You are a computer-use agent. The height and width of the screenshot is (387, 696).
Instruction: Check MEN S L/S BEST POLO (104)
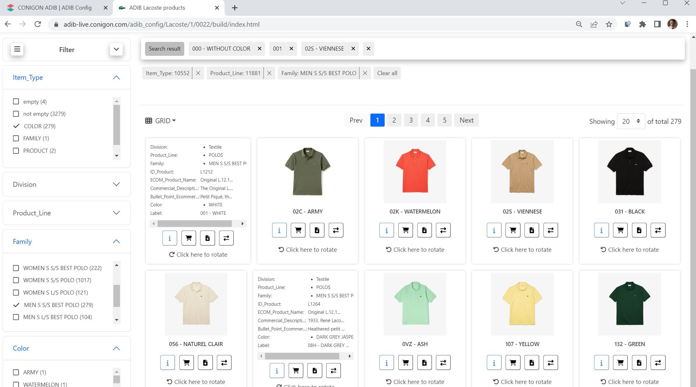point(16,317)
